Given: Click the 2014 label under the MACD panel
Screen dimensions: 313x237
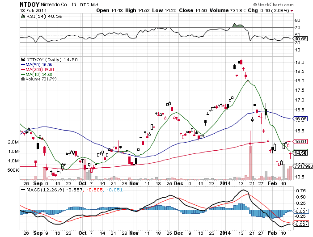Looking at the screenshot, I should coord(225,233).
